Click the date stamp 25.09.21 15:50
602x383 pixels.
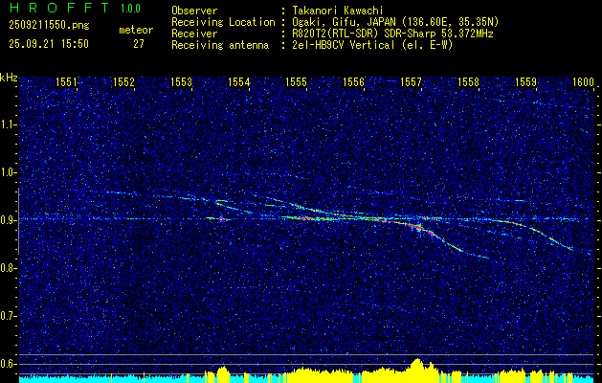pos(49,44)
